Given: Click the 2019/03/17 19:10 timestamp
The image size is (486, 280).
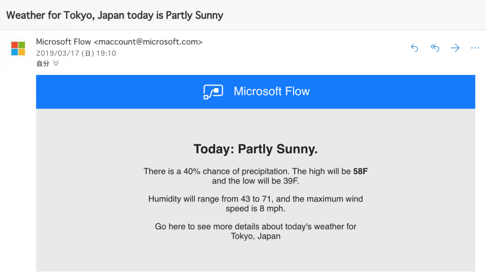Looking at the screenshot, I should [76, 53].
